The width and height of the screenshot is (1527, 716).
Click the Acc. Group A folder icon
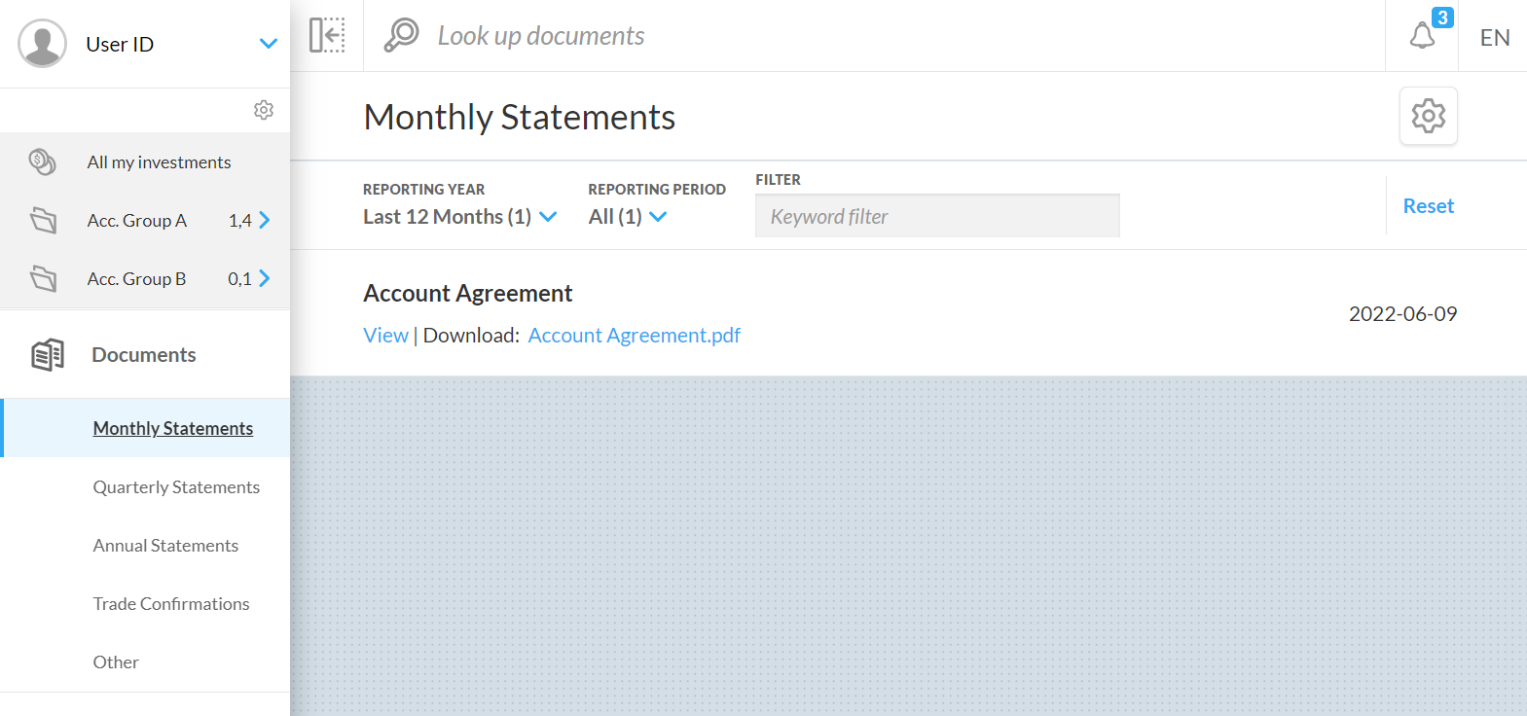[x=43, y=220]
